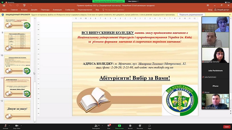Expand participants options arrow
This screenshot has height=130, width=232.
coord(102,126)
